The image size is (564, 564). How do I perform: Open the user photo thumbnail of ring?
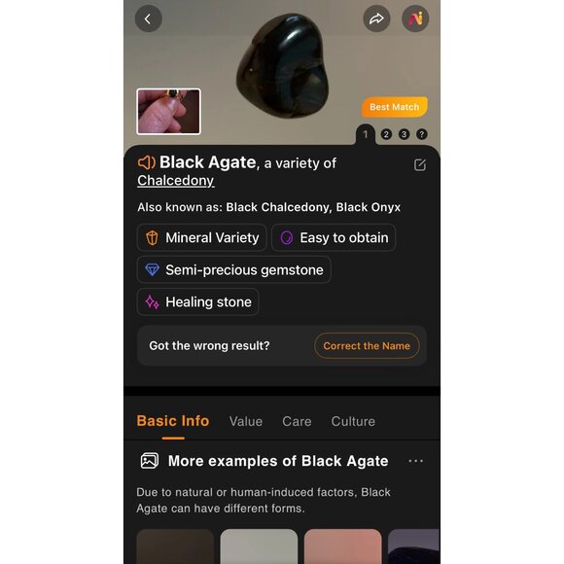point(168,112)
